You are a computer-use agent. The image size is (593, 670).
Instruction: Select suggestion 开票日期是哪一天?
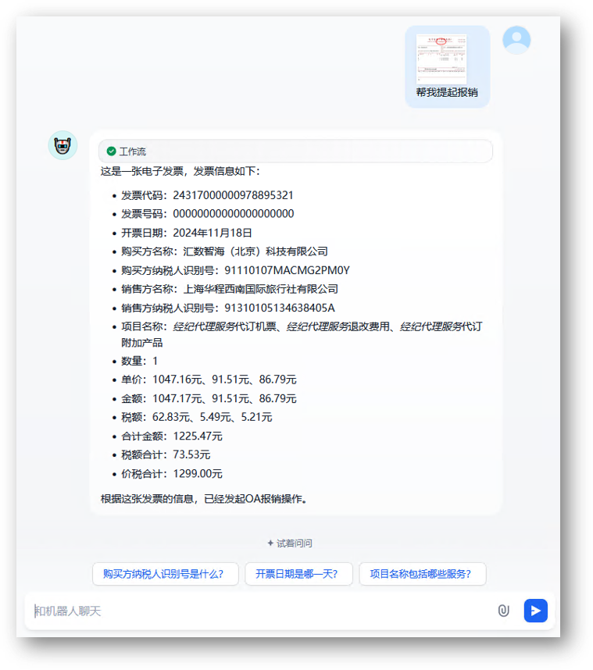(298, 574)
